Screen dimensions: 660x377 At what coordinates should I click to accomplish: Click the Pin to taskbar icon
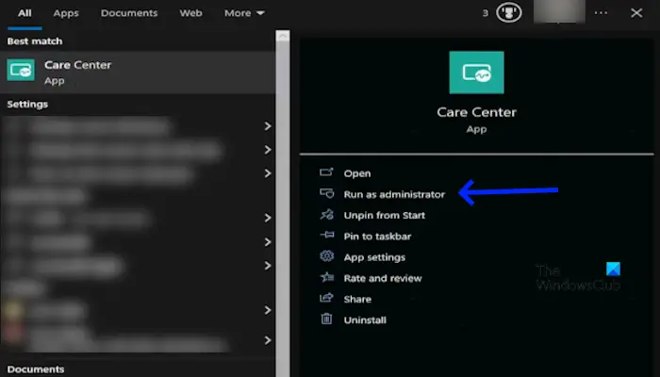pyautogui.click(x=326, y=236)
